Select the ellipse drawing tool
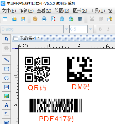Image resolution: width=115 pixels, height=124 pixels. point(7,78)
